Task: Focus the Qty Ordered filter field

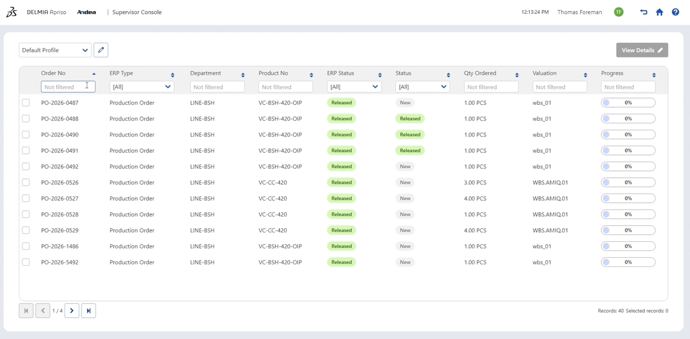Action: pos(491,87)
